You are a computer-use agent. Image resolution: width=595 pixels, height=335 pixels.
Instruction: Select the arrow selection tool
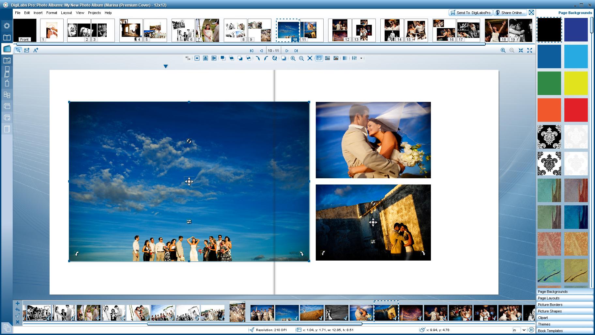point(18,50)
